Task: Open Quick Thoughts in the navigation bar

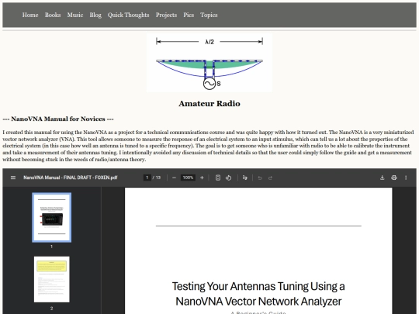Action: (x=129, y=15)
